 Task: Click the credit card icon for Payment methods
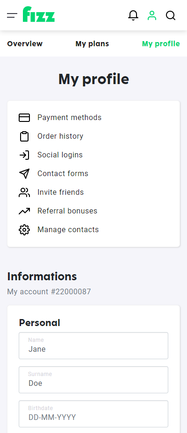[24, 118]
